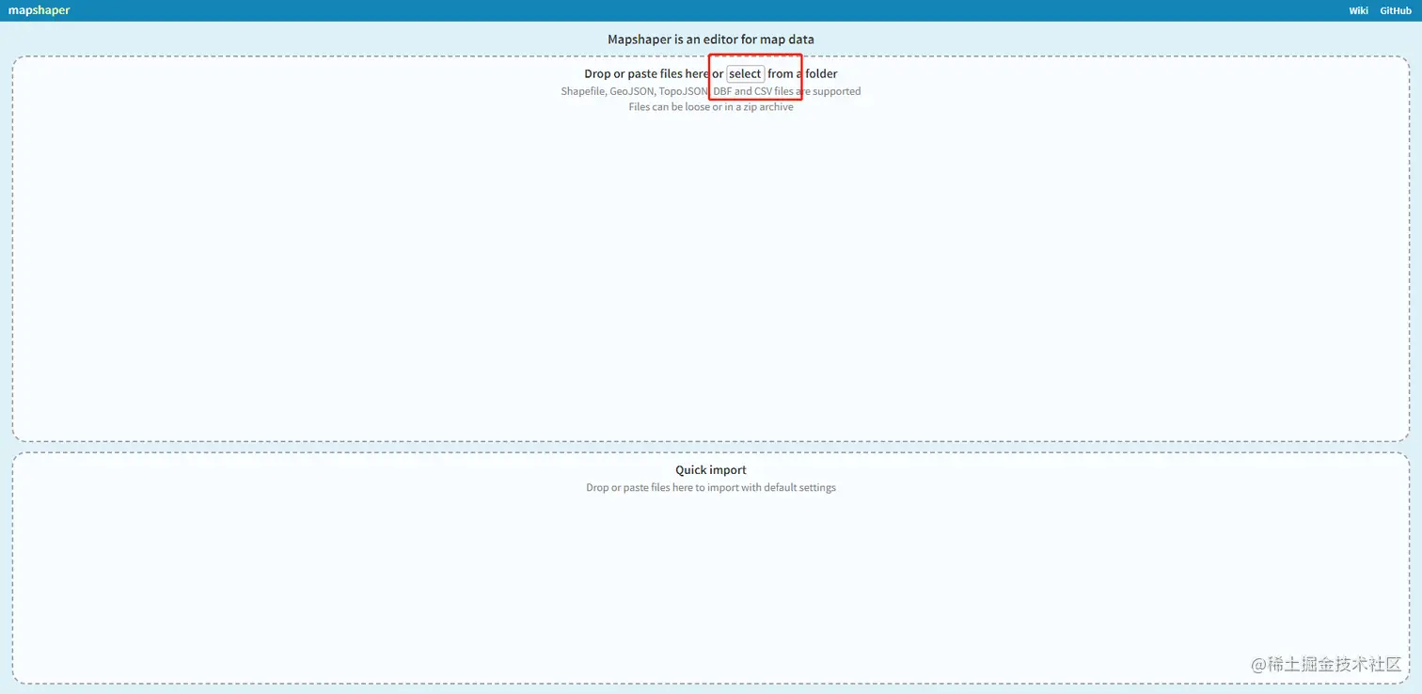Click the mapshaper logo text
The width and height of the screenshot is (1422, 694).
(39, 10)
